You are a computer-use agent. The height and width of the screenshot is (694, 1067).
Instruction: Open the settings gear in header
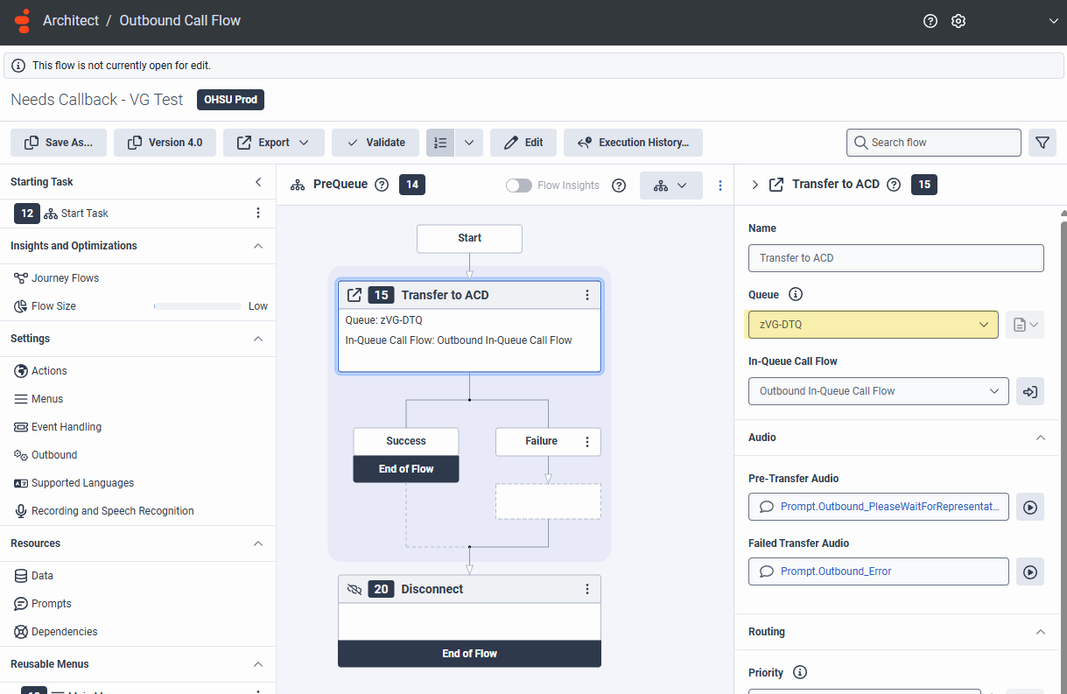pyautogui.click(x=958, y=21)
